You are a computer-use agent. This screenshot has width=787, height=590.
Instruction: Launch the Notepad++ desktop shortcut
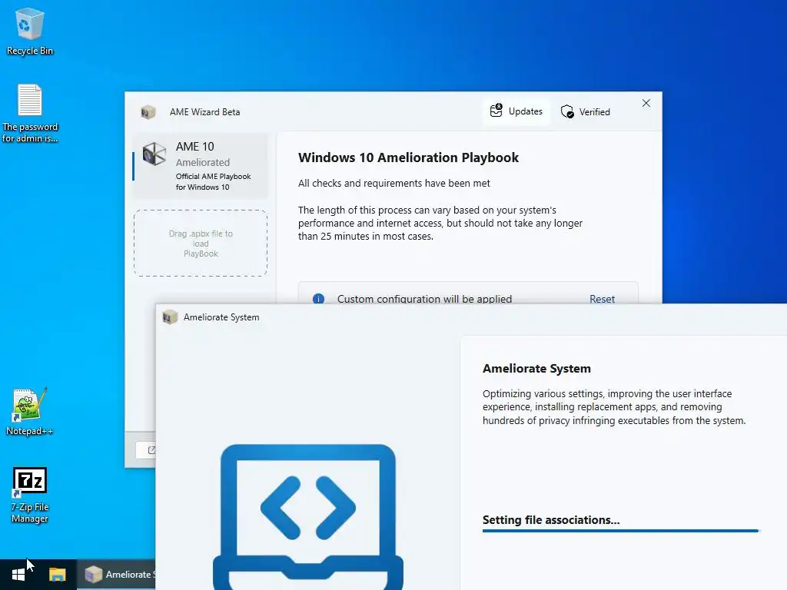(30, 412)
